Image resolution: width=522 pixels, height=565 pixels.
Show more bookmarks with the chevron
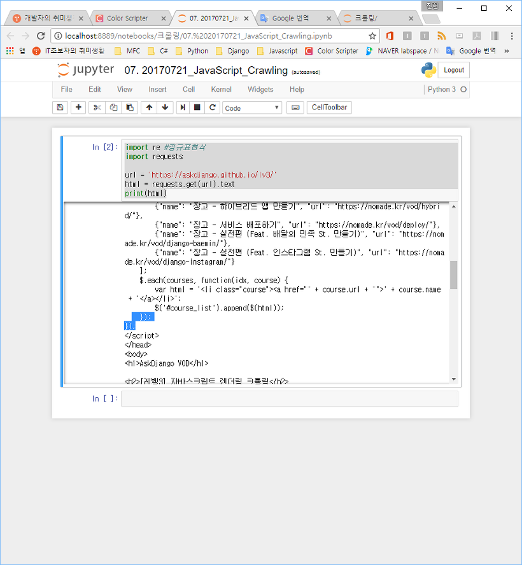point(507,51)
